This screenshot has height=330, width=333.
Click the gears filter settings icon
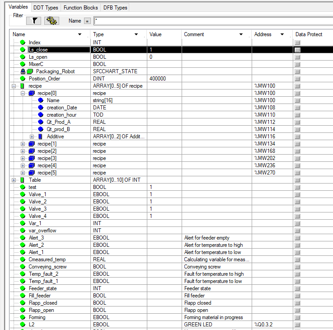pos(52,21)
